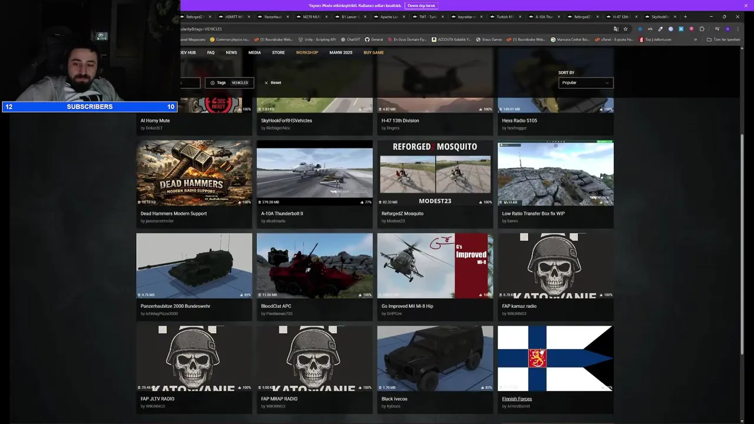
Task: Click the AI Horny Mute title
Action: click(155, 121)
